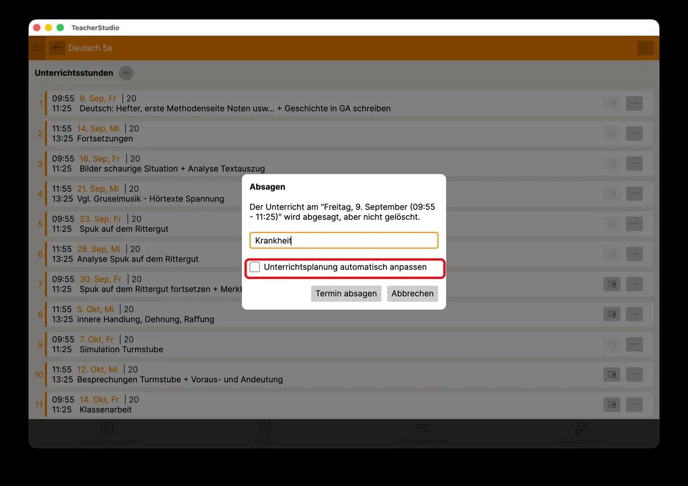Click certificate icon on 21. Sep row
Screen dimensions: 688x486
click(612, 194)
